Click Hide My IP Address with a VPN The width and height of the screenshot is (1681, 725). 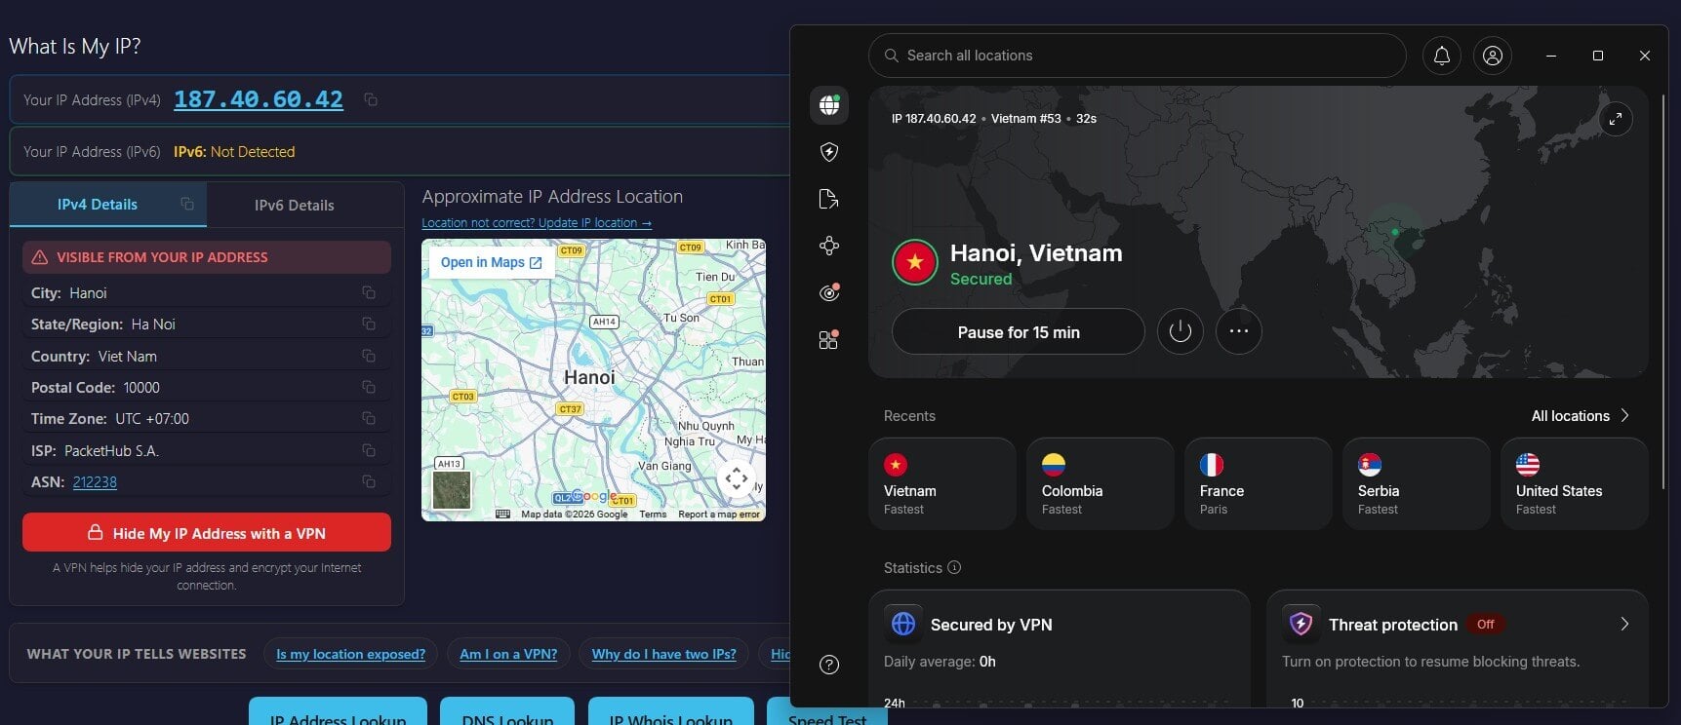207,533
